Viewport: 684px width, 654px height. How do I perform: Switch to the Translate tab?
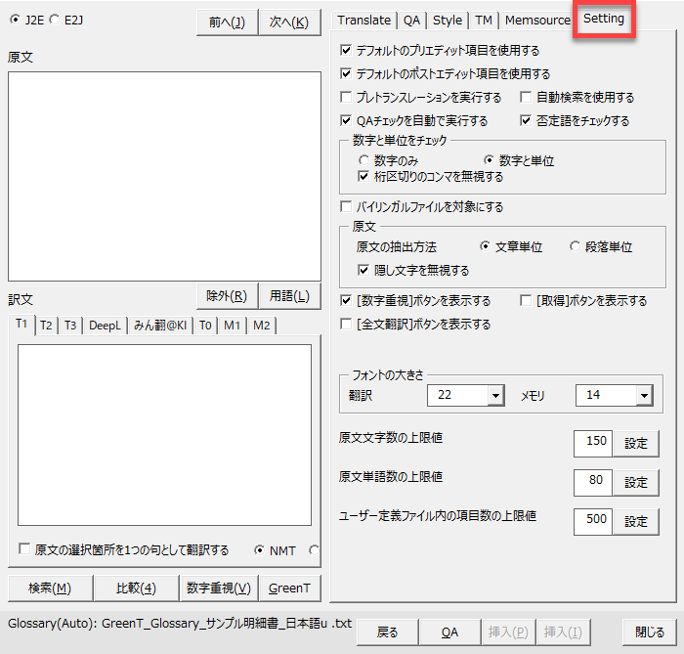[363, 20]
